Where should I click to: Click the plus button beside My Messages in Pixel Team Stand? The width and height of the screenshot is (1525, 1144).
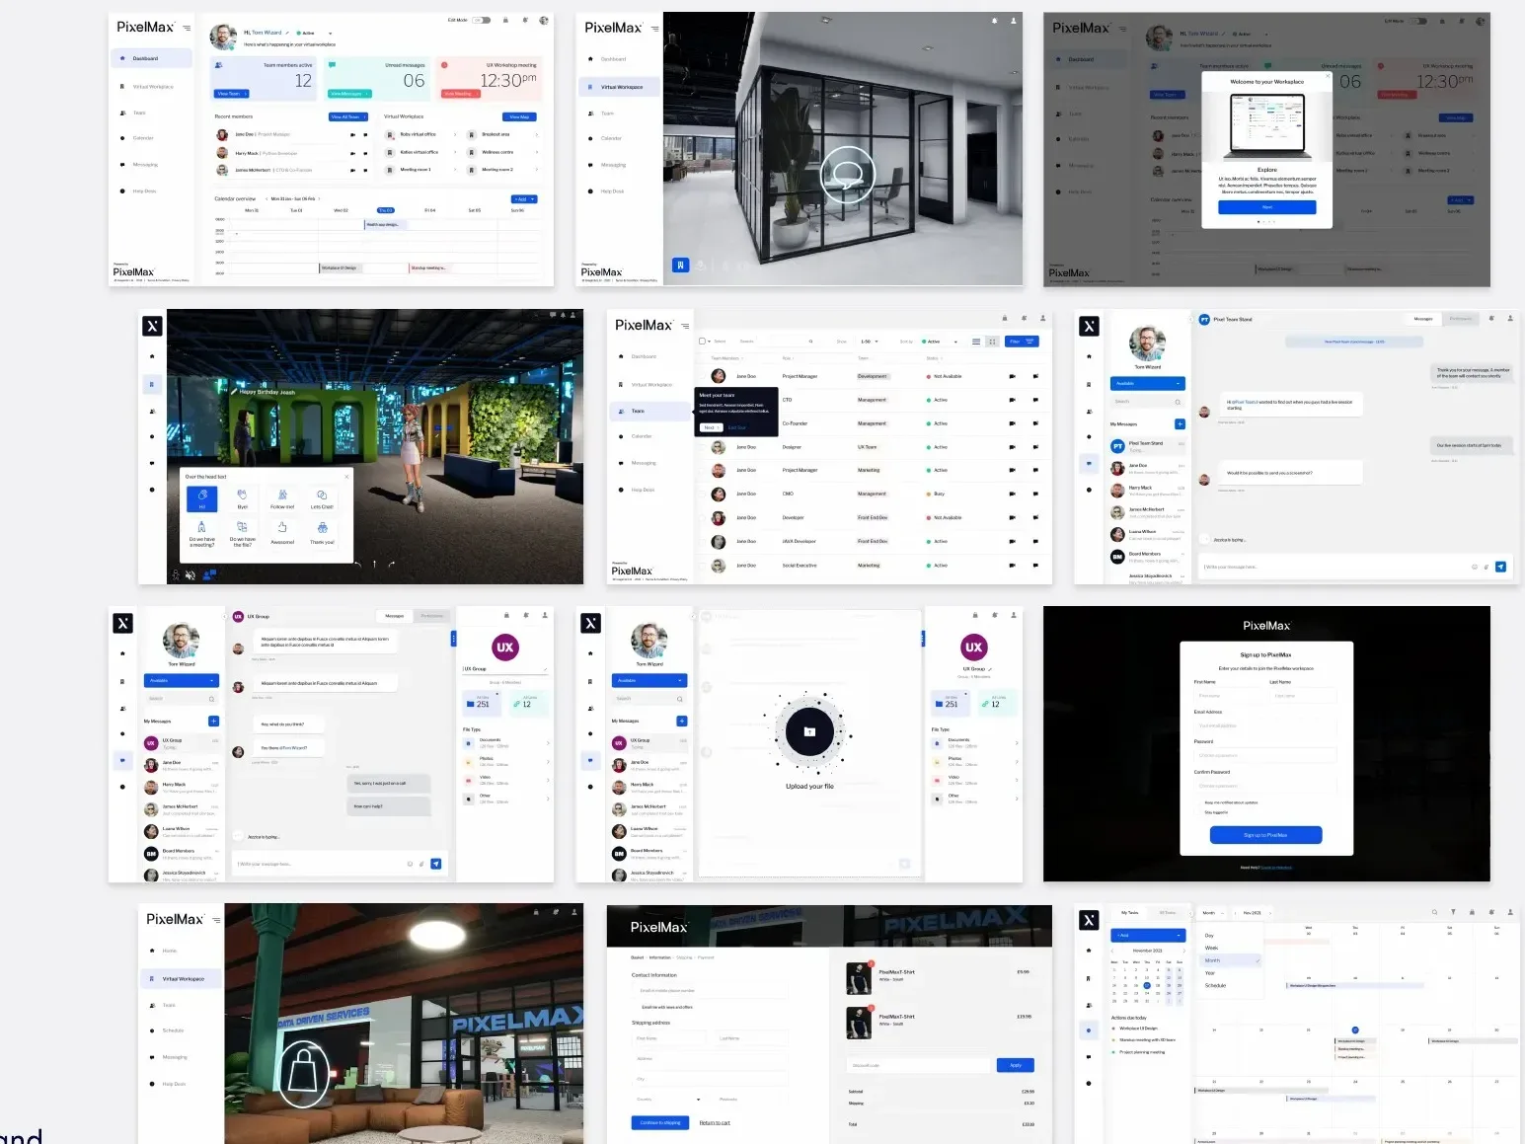1180,423
